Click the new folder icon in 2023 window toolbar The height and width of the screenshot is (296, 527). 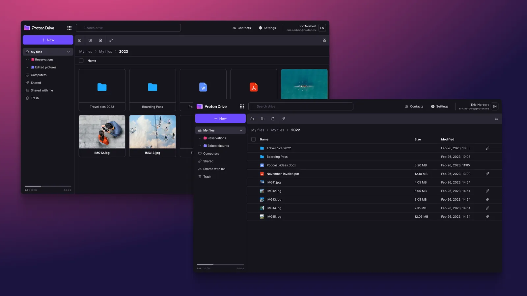click(x=80, y=40)
